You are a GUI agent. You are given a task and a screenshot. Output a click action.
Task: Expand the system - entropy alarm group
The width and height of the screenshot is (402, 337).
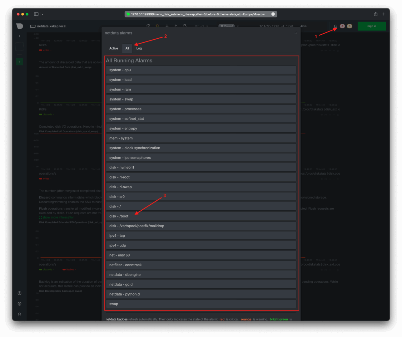(201, 128)
